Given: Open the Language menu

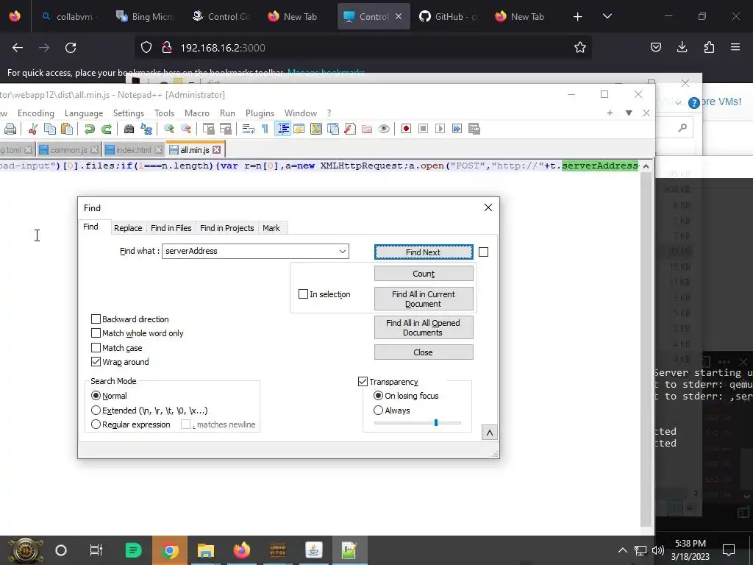Looking at the screenshot, I should (x=84, y=113).
